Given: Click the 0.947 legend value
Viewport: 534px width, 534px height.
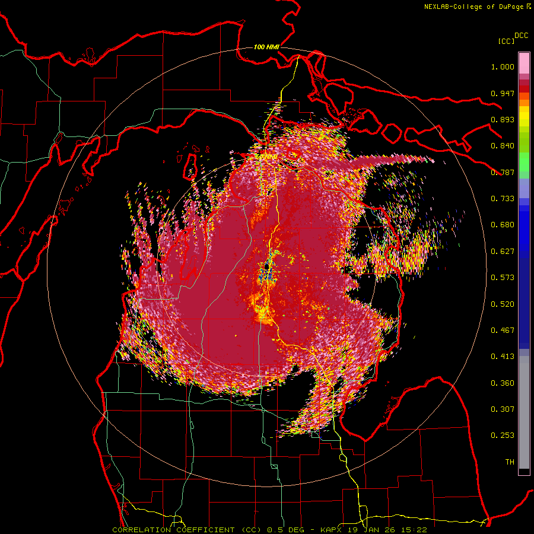Looking at the screenshot, I should 503,93.
